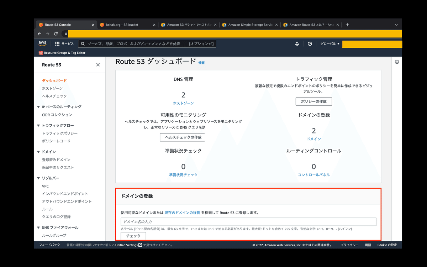Collapse the DNS ファイアウォール section
This screenshot has height=267, width=427.
point(38,227)
